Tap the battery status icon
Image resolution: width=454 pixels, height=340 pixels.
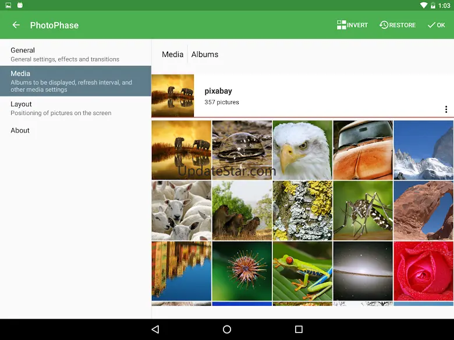(433, 5)
